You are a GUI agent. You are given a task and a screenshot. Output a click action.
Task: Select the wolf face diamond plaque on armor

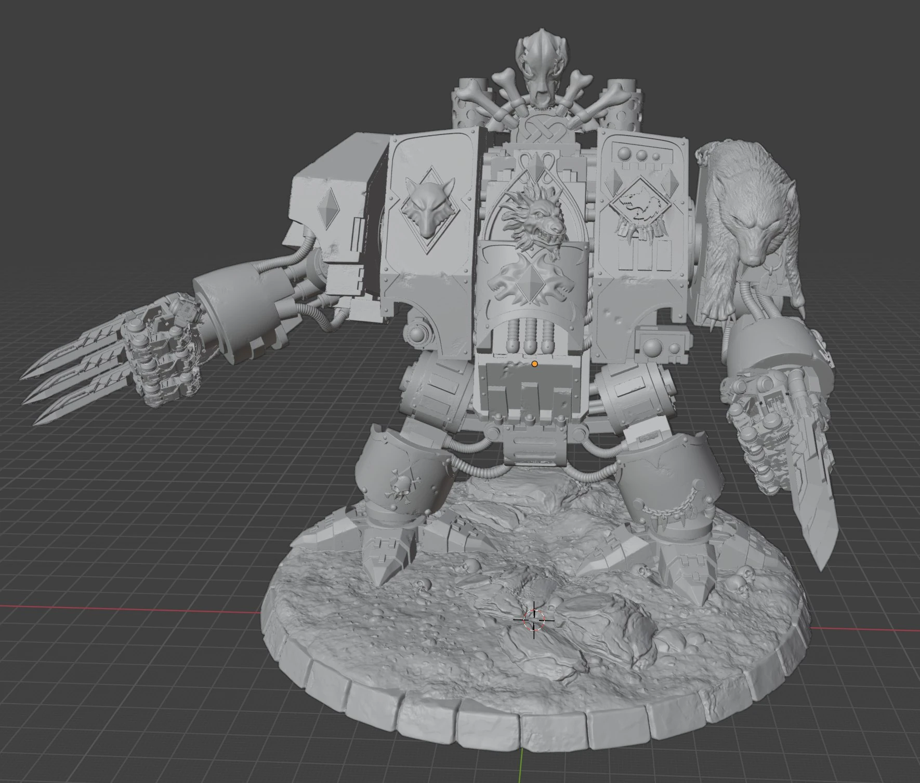tap(429, 210)
